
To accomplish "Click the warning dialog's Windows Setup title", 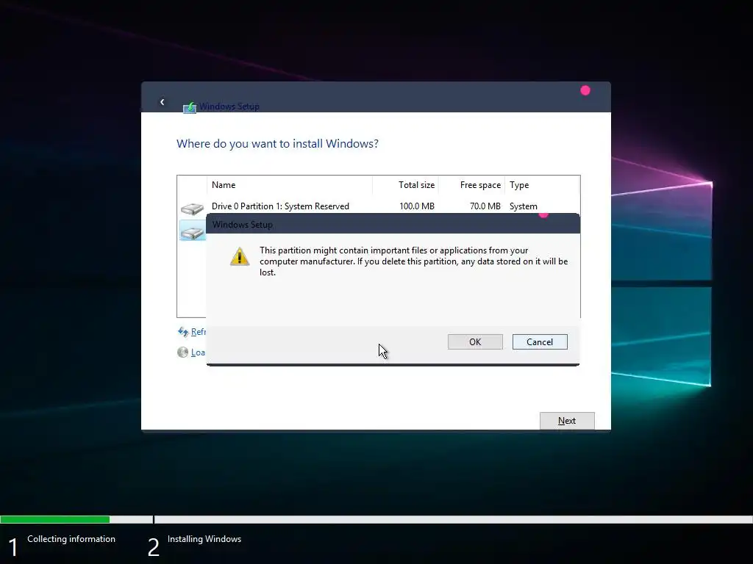I will 243,225.
